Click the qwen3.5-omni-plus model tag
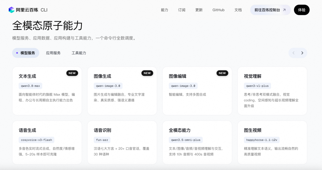322x170 pixels. point(186,140)
